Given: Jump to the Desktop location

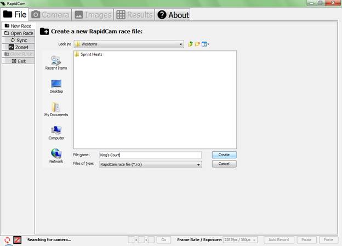Looking at the screenshot, I should [x=56, y=86].
